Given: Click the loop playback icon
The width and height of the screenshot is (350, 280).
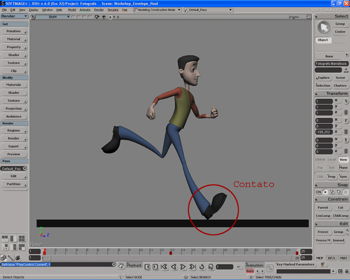Looking at the screenshot, I should click(202, 267).
